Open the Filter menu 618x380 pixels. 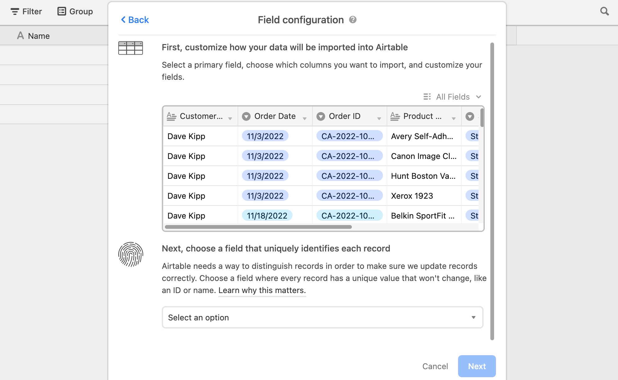point(26,11)
